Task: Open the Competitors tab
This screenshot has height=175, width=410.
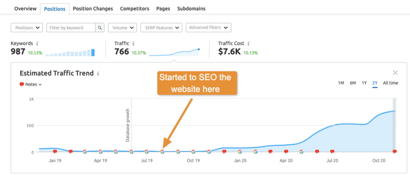Action: (x=135, y=8)
